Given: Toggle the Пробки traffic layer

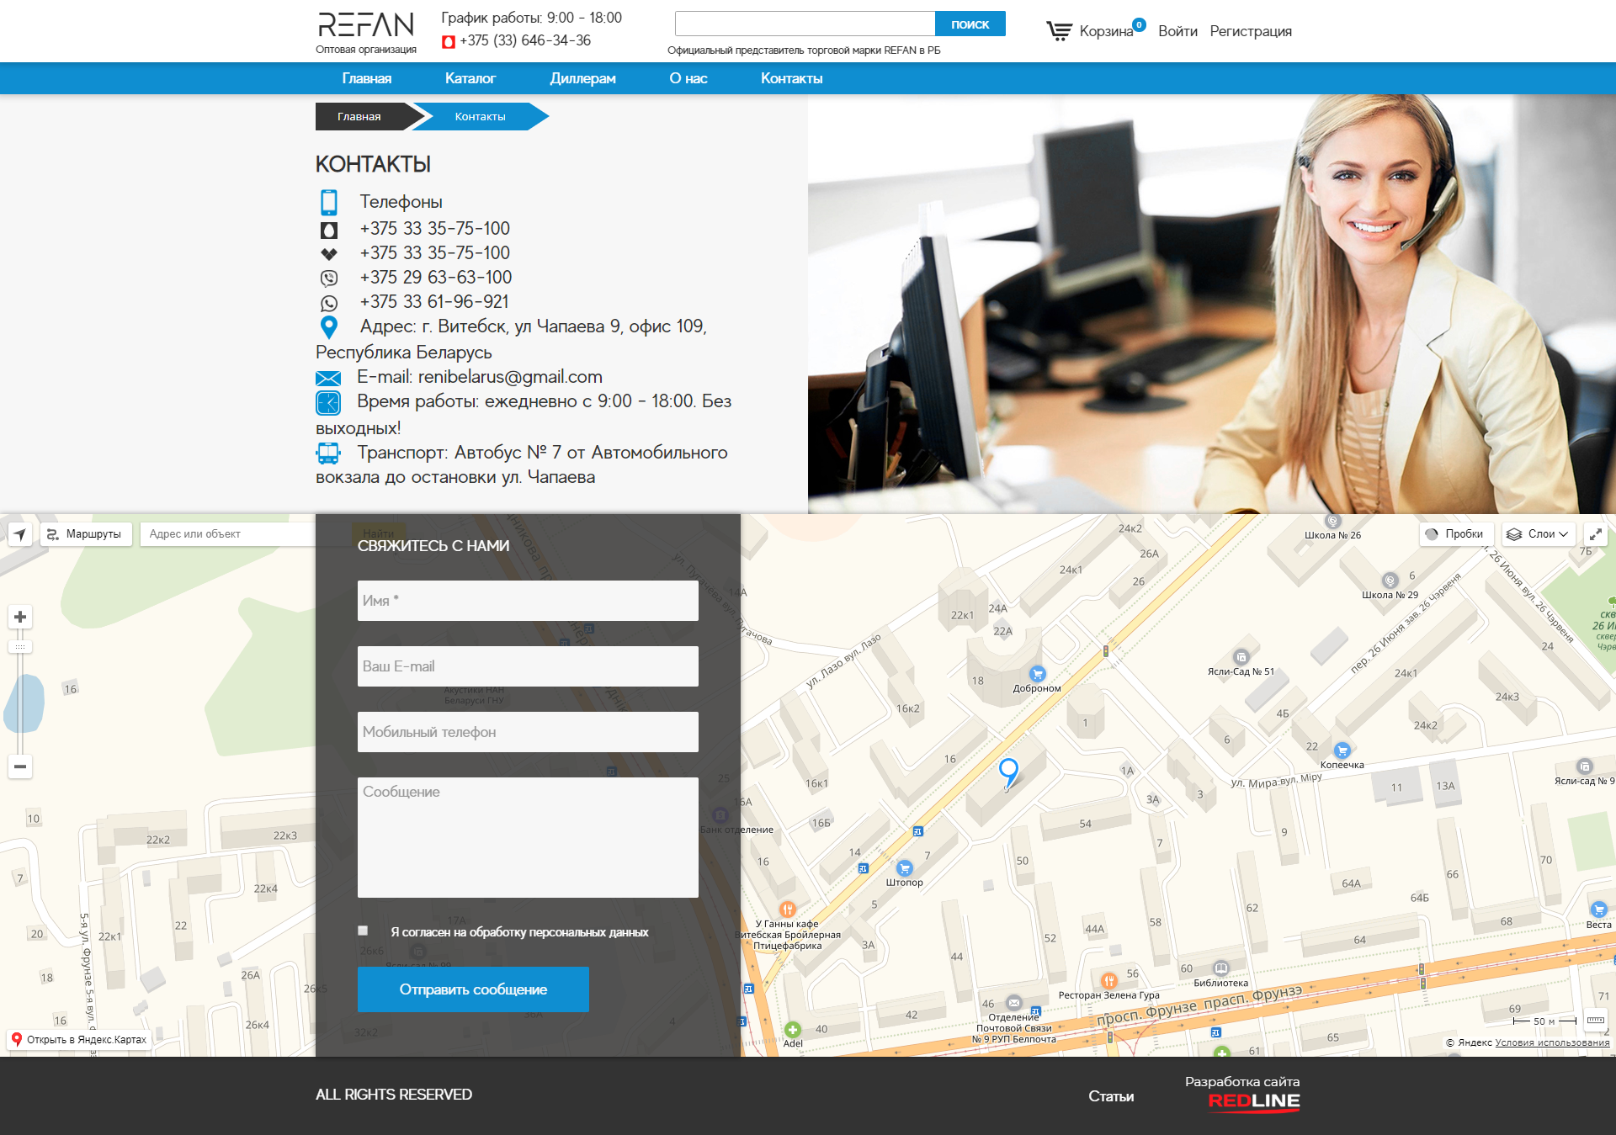Looking at the screenshot, I should click(1456, 534).
